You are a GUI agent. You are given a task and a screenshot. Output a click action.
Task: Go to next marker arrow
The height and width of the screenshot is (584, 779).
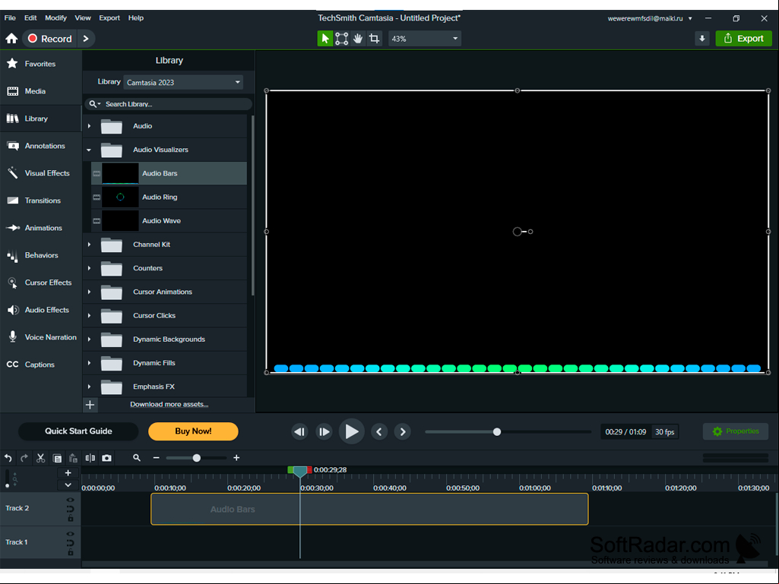[402, 431]
